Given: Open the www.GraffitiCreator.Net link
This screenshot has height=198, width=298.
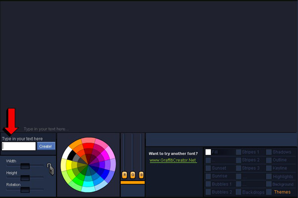Looking at the screenshot, I should coord(172,160).
